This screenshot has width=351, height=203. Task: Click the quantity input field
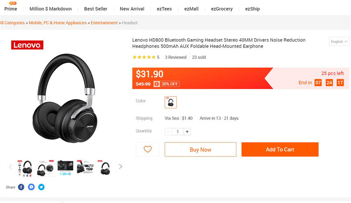click(178, 132)
